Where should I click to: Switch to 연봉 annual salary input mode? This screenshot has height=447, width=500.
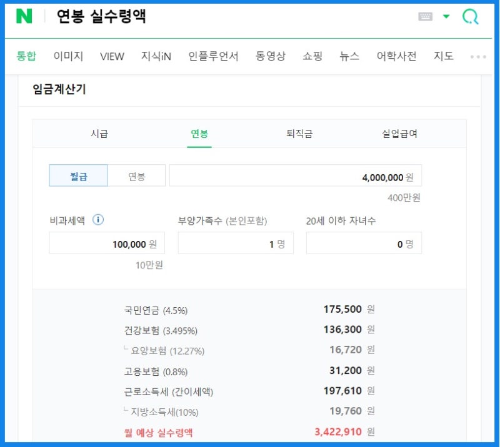[x=136, y=175]
